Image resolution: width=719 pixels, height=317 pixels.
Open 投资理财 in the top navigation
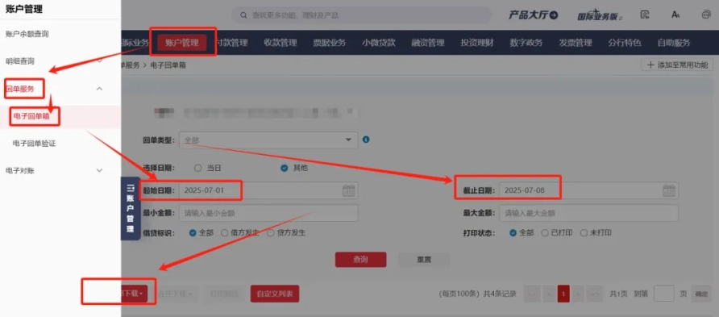point(477,43)
